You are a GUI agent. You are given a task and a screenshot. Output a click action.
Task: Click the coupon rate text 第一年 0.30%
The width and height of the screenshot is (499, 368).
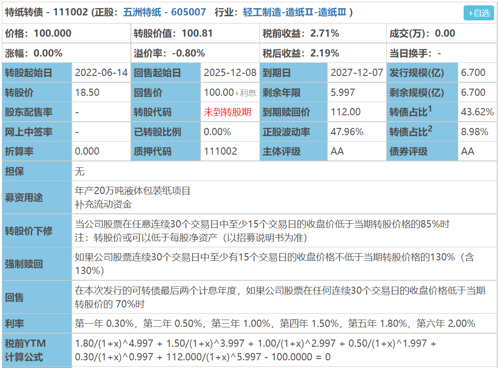pos(105,324)
